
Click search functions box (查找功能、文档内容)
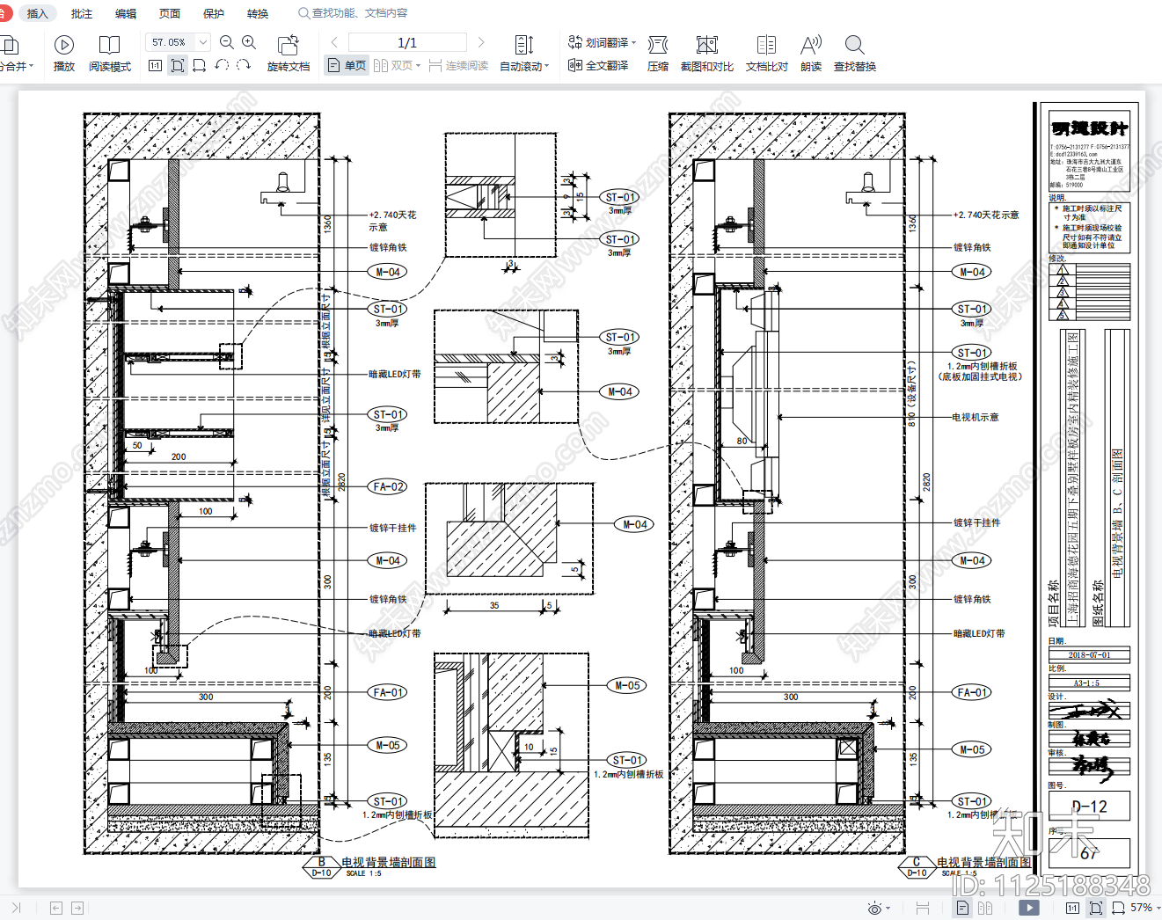pos(354,13)
